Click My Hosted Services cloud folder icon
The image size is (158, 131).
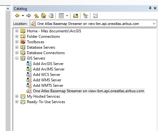pyautogui.click(x=23, y=96)
